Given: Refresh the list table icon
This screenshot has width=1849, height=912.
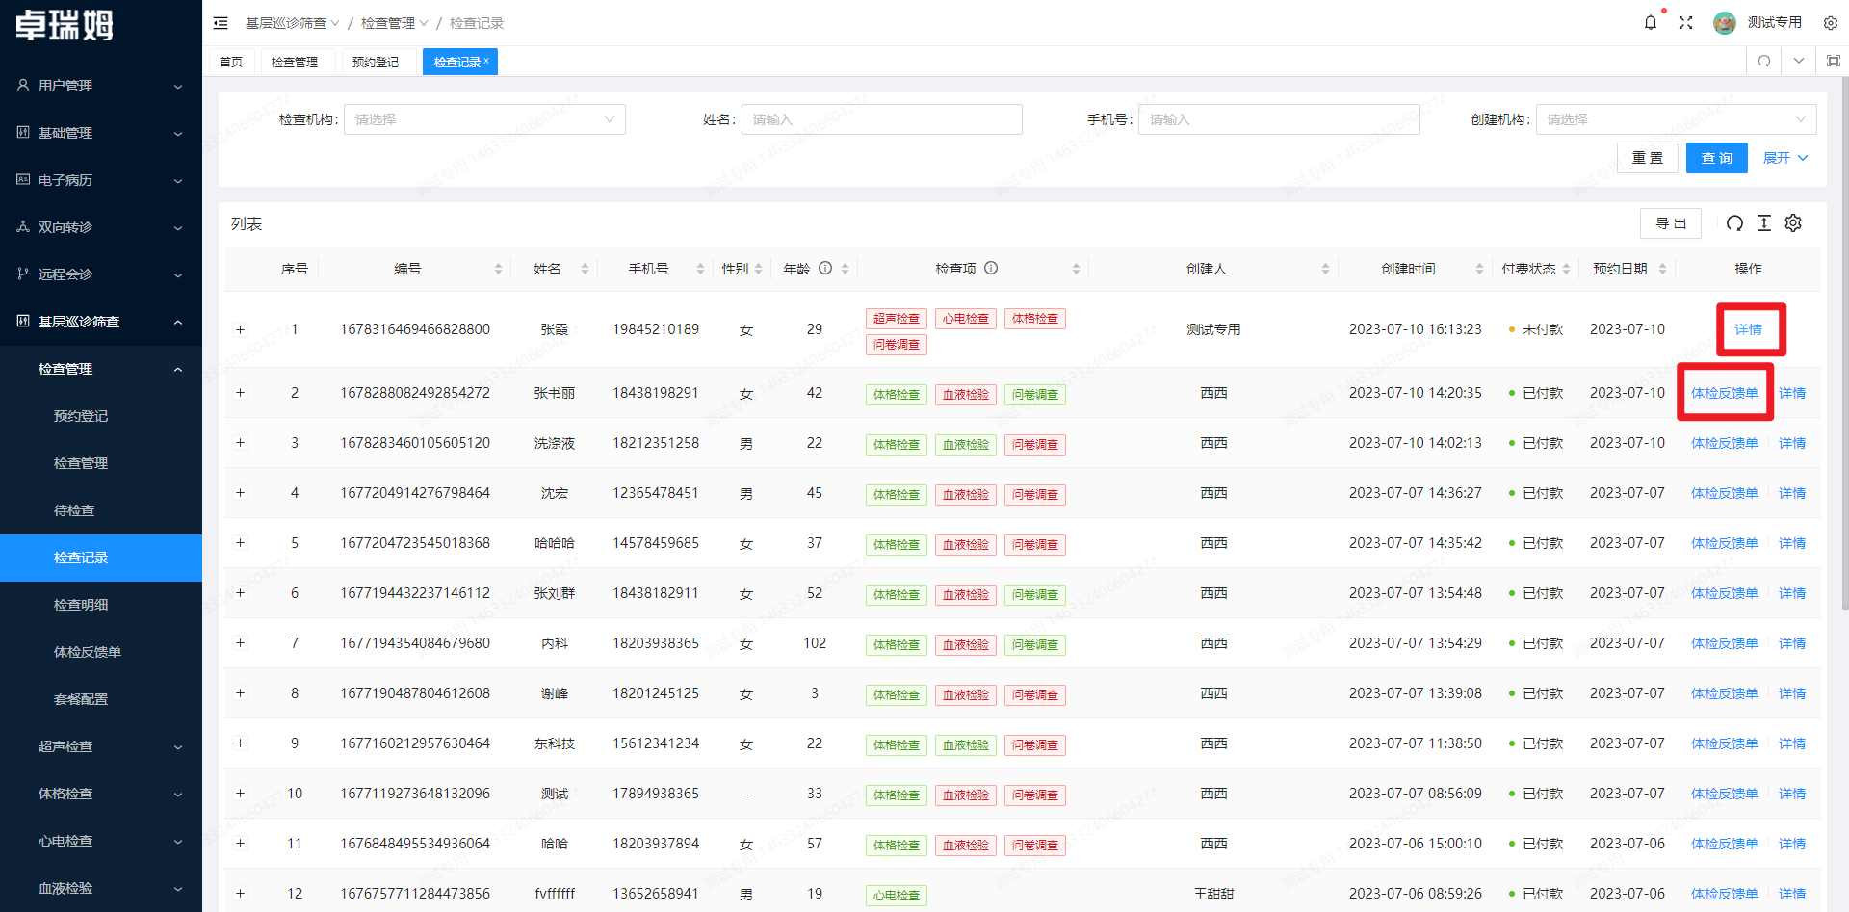Looking at the screenshot, I should 1734,223.
